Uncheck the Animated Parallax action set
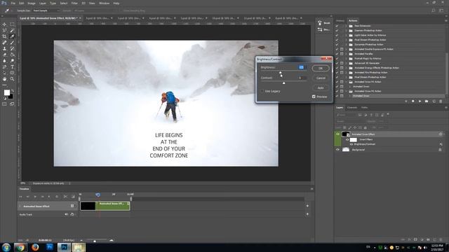Image resolution: width=449 pixels, height=252 pixels. (337, 54)
